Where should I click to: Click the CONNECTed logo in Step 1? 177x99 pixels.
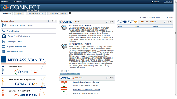pyautogui.click(x=26, y=72)
